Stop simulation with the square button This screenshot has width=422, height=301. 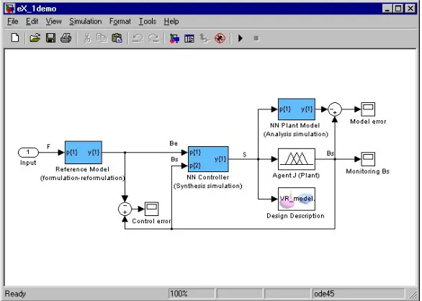[x=256, y=38]
